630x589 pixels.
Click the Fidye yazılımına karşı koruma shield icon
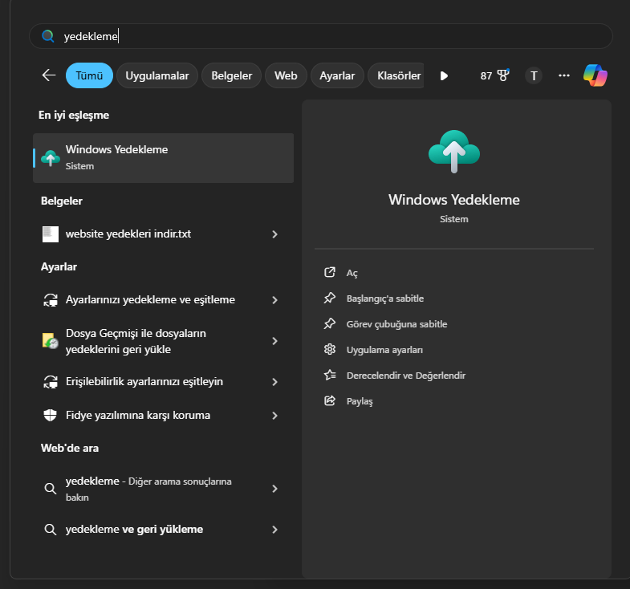51,416
